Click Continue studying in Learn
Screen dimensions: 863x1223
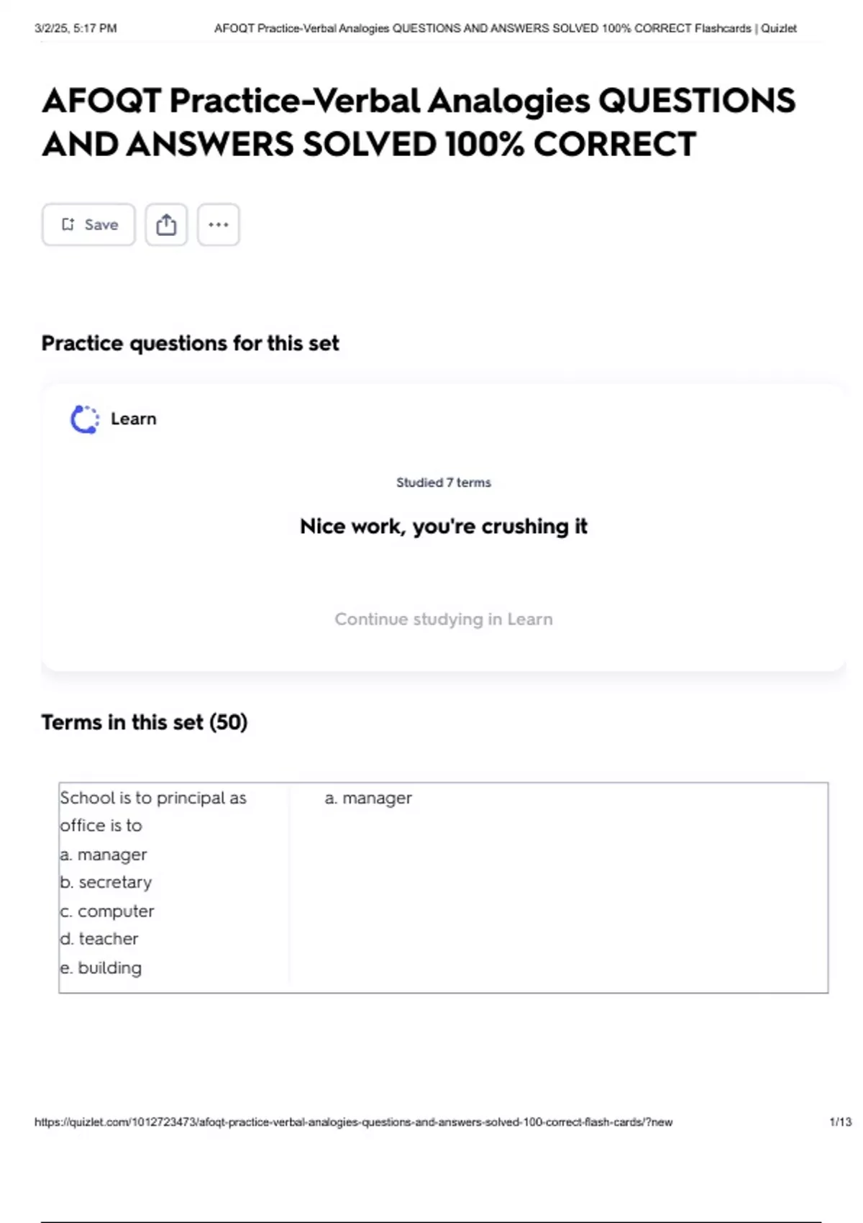(443, 619)
